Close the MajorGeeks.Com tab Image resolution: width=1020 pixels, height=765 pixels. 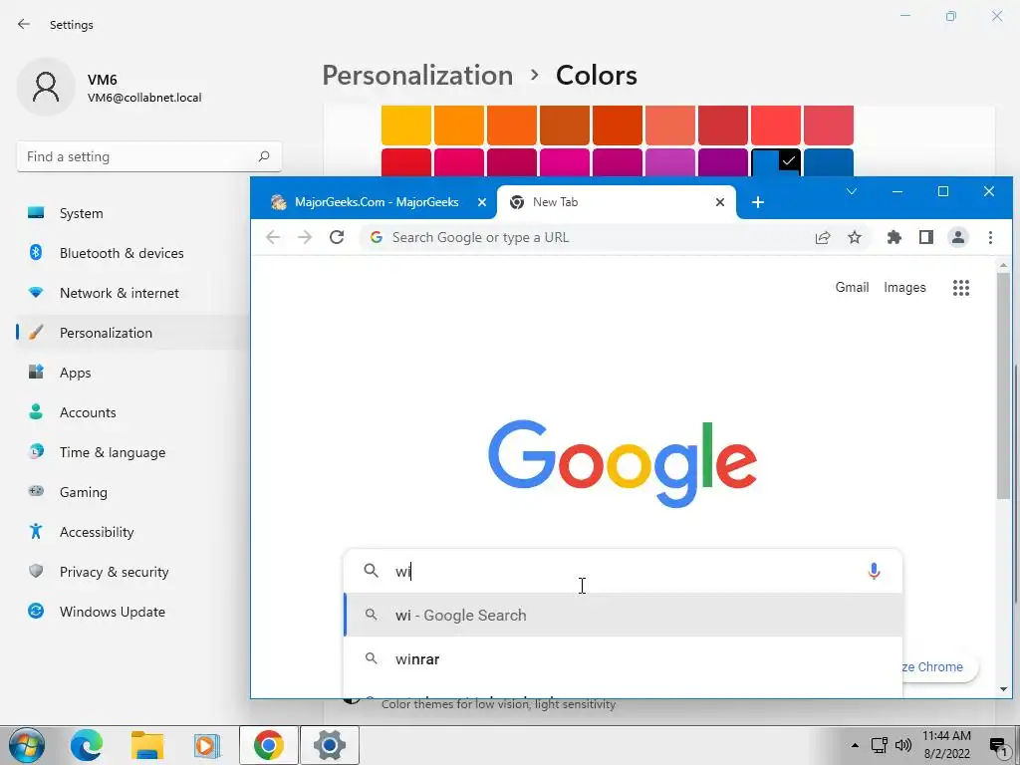click(x=482, y=202)
